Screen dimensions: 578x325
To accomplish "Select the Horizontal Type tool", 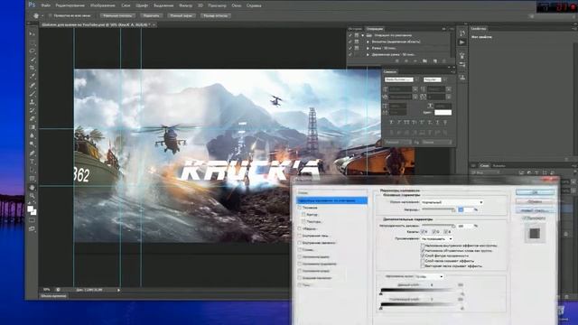I will point(33,162).
